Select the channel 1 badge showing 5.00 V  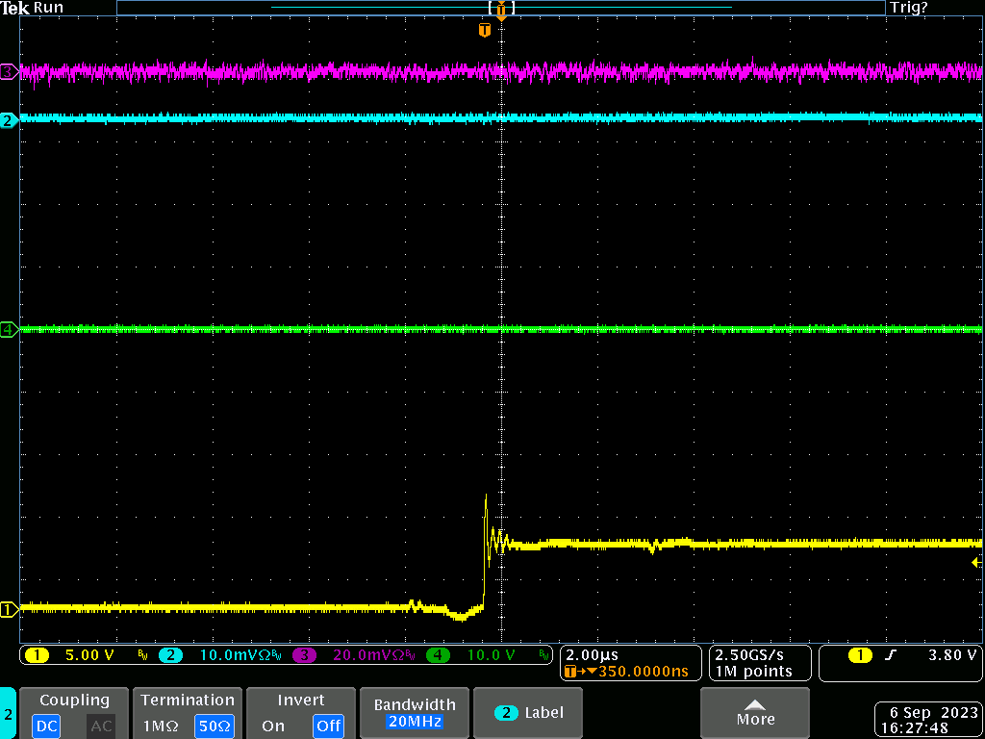click(x=69, y=655)
